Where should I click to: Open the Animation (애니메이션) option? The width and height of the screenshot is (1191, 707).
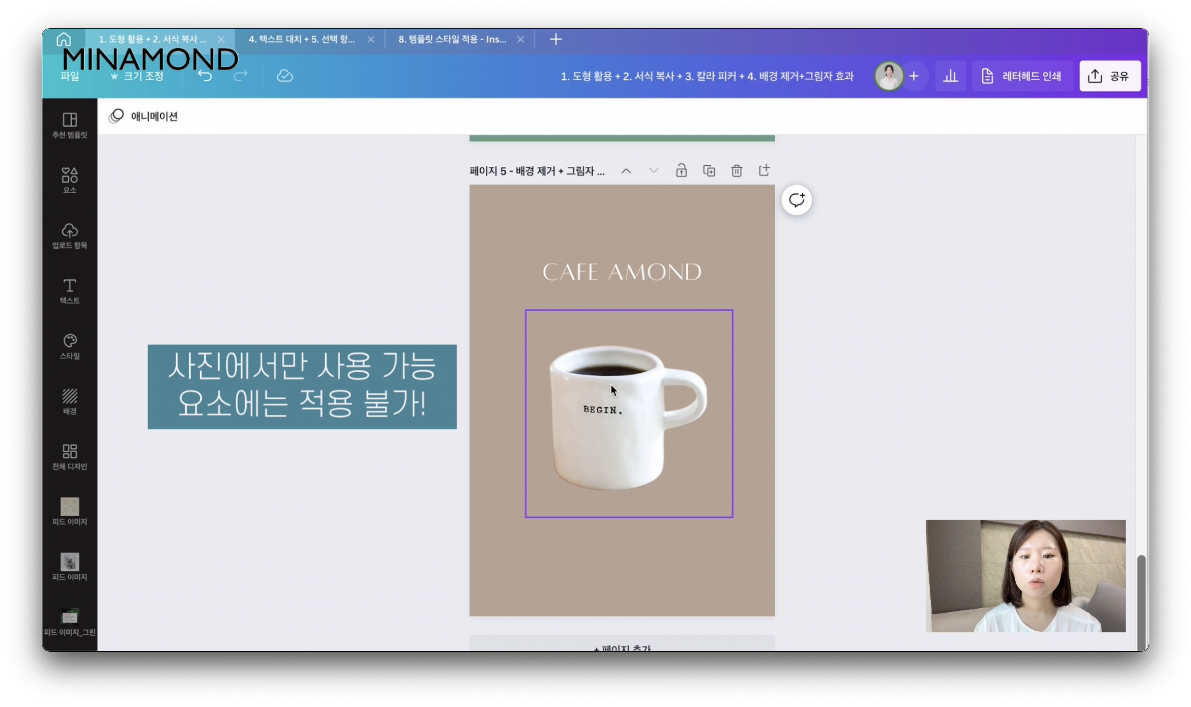(144, 116)
